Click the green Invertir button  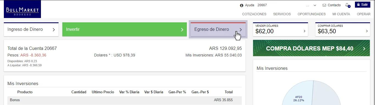click(124, 29)
